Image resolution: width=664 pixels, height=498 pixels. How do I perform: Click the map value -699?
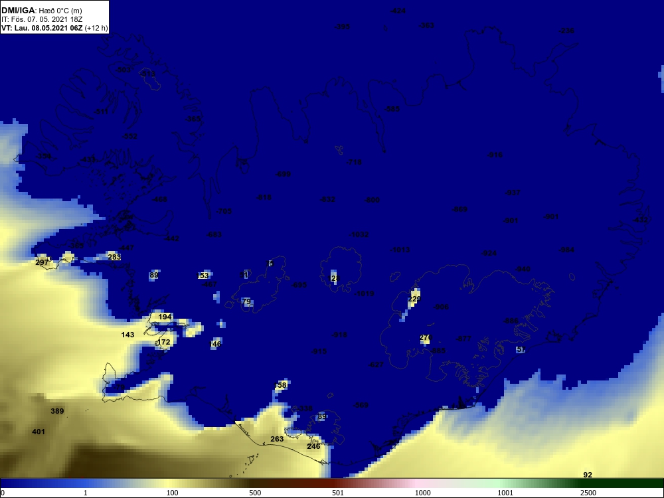pos(284,174)
